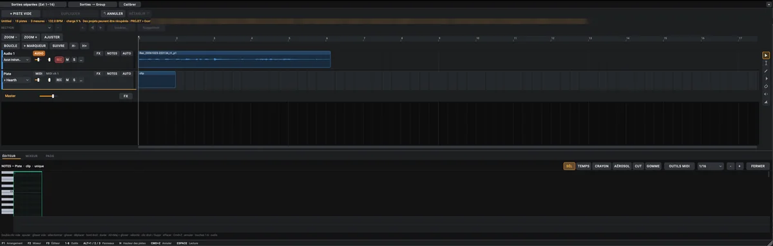This screenshot has height=246, width=773.
Task: Select SÉL editing mode
Action: pos(569,166)
